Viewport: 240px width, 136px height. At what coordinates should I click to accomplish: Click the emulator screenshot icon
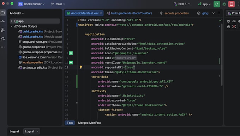tap(228, 26)
